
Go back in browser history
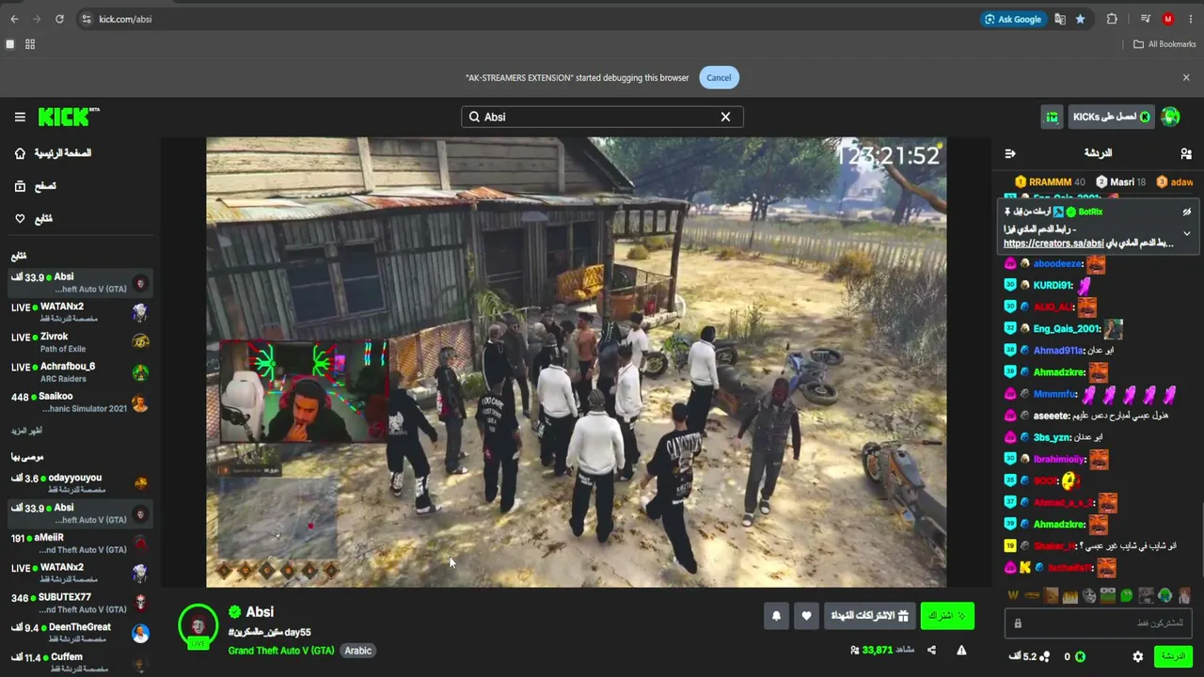[x=14, y=19]
